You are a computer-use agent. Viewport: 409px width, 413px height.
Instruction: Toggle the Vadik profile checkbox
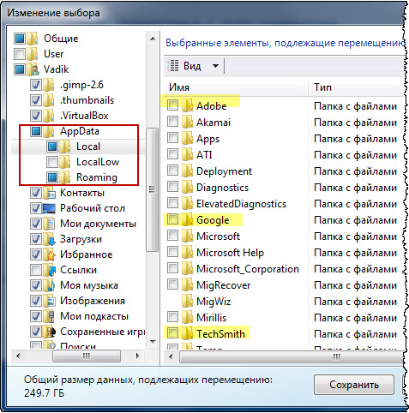(x=20, y=69)
